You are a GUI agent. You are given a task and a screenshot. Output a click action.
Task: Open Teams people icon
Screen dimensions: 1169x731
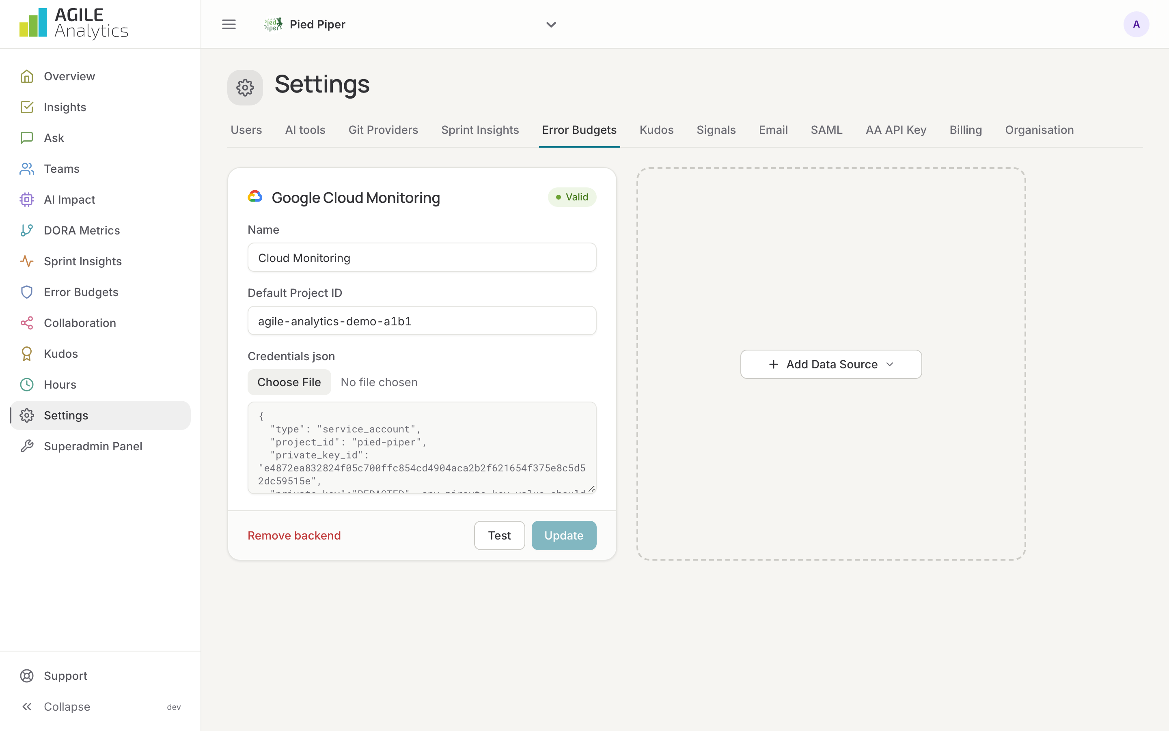coord(27,169)
